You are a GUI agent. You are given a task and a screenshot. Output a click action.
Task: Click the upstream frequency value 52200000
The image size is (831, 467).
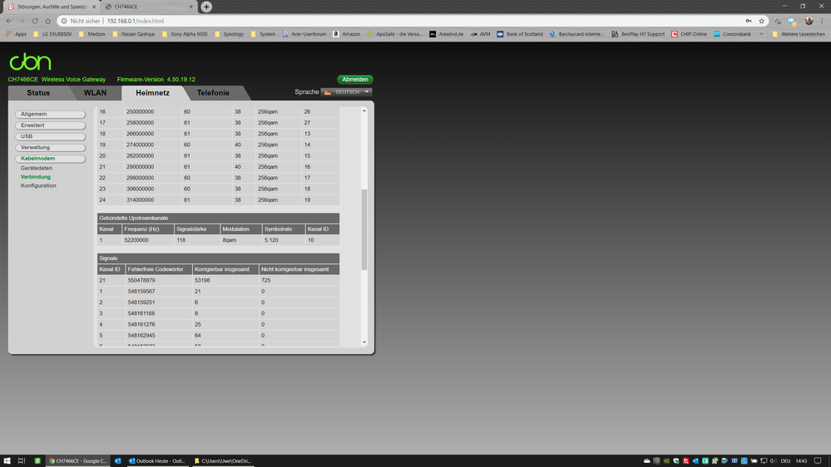(136, 240)
